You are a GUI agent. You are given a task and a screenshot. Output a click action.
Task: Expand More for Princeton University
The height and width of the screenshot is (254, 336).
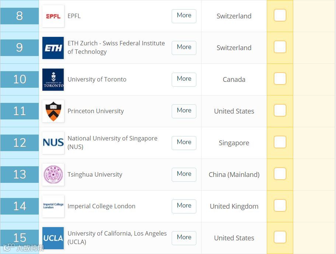pos(184,111)
